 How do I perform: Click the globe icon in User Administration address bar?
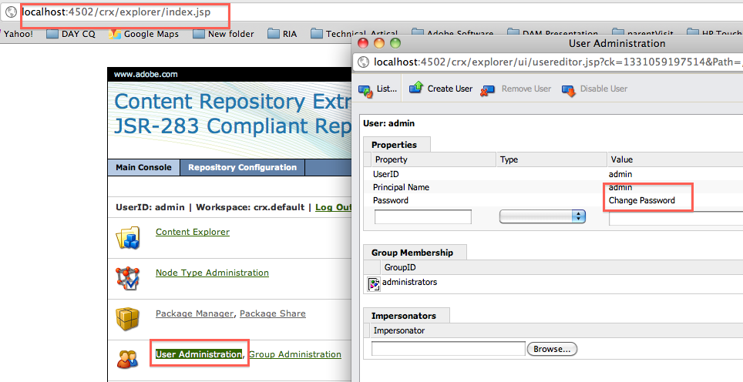(x=363, y=62)
